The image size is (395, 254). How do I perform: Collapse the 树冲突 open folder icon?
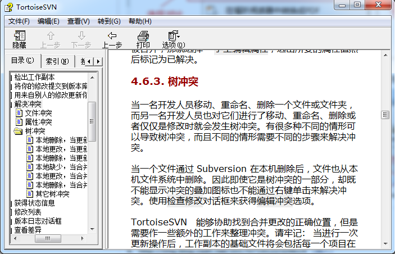point(18,131)
